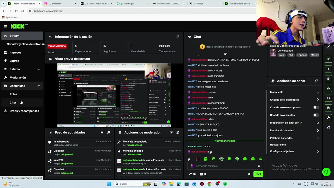
Task: Click the pencil edit icon for stream info
Action: point(328,46)
